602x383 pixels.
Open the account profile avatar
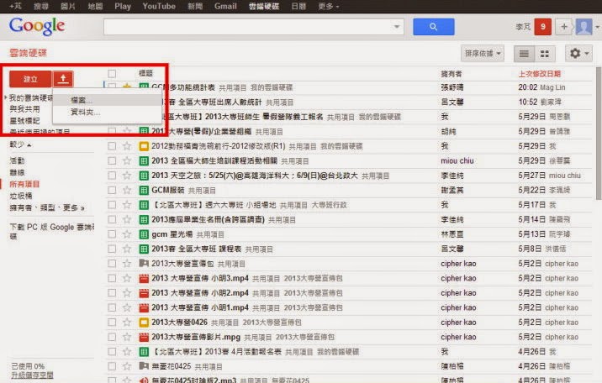coord(584,26)
